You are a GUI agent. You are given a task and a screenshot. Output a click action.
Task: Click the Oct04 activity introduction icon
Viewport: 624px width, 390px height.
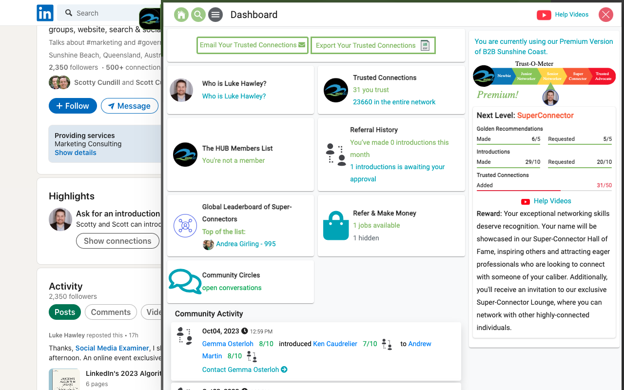(184, 336)
